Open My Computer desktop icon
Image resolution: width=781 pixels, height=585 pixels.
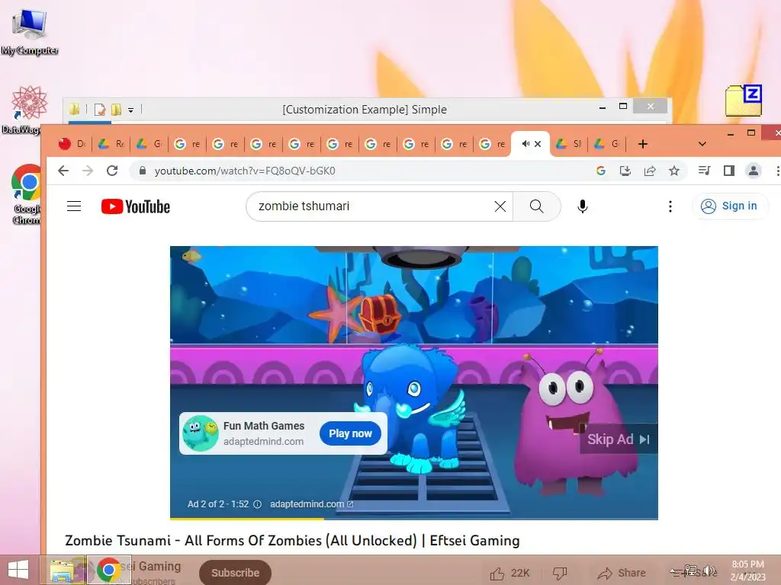[x=30, y=30]
